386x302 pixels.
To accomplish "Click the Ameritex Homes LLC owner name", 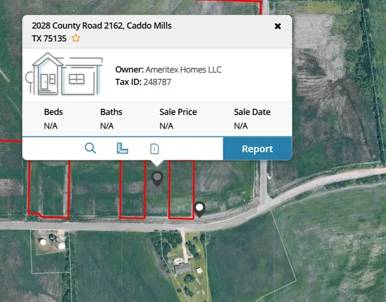I will coord(184,69).
